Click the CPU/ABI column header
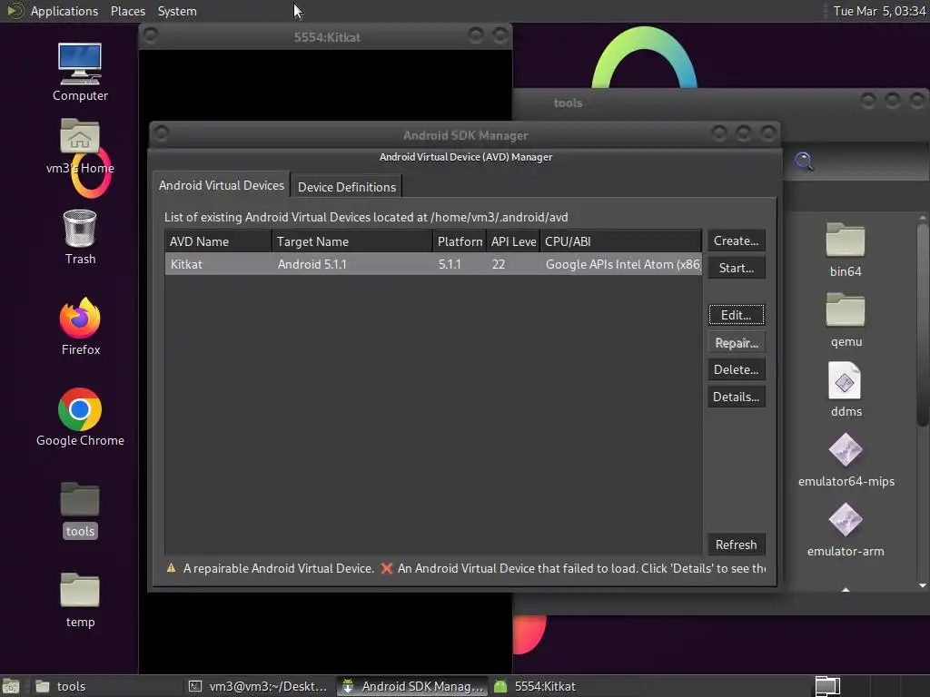Screen dimensions: 930x697 click(x=620, y=241)
